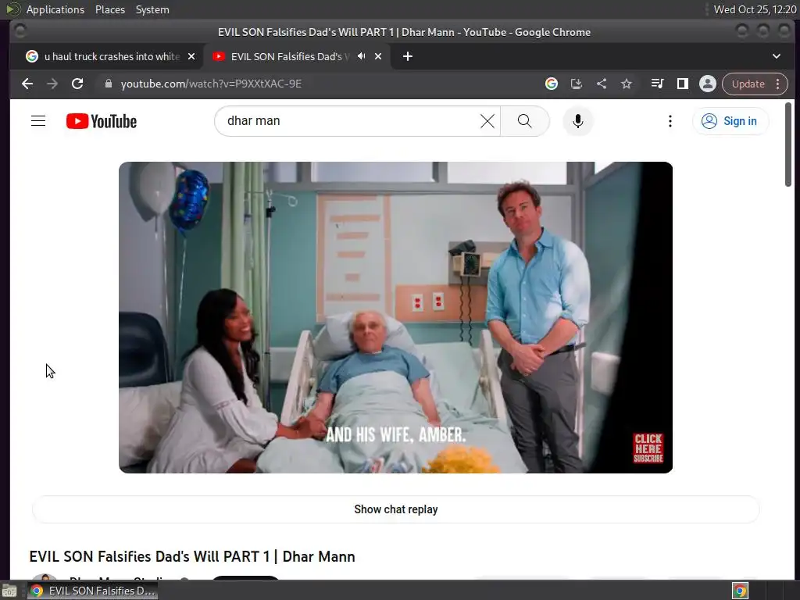Bookmark this tab with star icon
800x600 pixels.
(627, 84)
